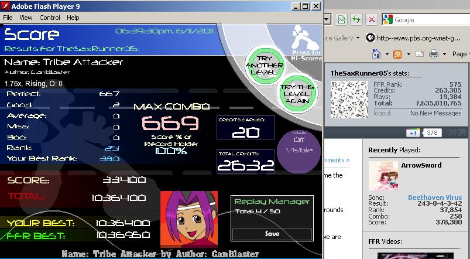
Task: Click the Compatibility View broken-page icon
Action: tap(341, 20)
